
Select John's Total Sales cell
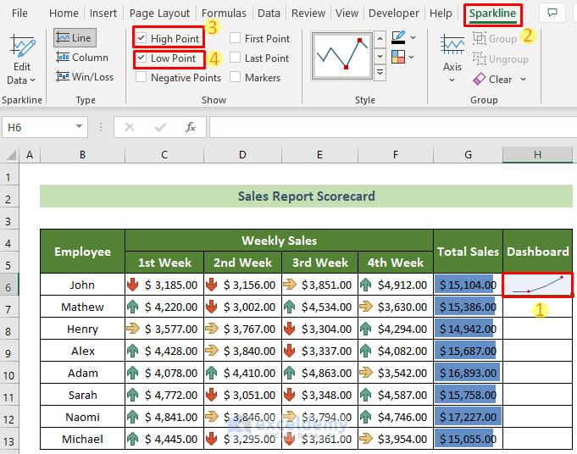(x=468, y=285)
